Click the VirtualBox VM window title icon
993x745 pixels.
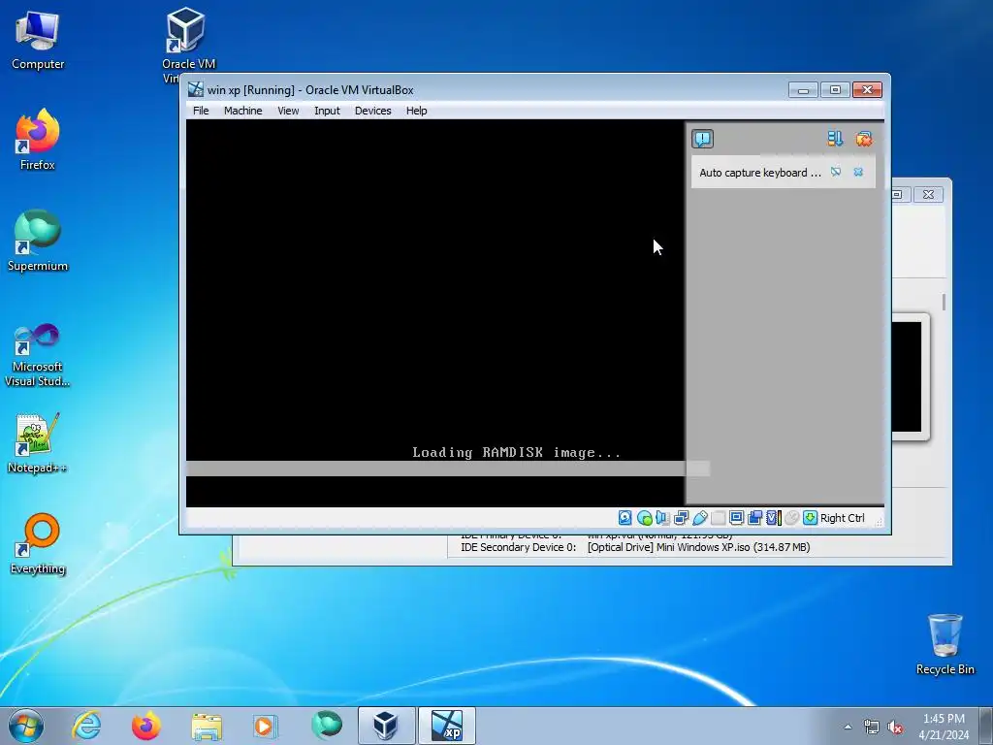(x=196, y=89)
